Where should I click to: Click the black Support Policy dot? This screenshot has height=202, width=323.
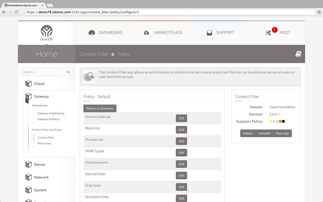[284, 122]
